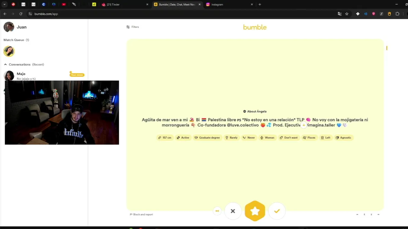This screenshot has width=408, height=229.
Task: Close the Bumble tab
Action: (x=200, y=4)
